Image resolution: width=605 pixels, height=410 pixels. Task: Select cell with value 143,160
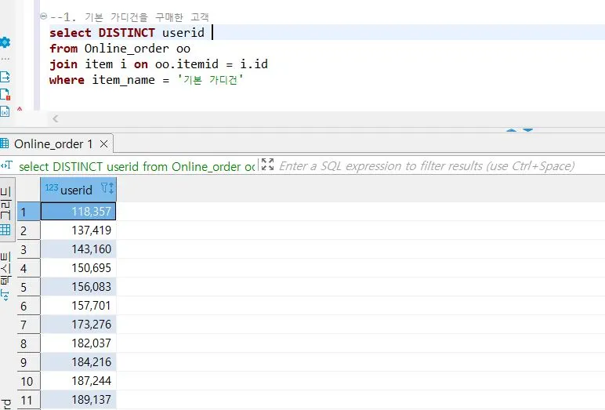(x=78, y=249)
